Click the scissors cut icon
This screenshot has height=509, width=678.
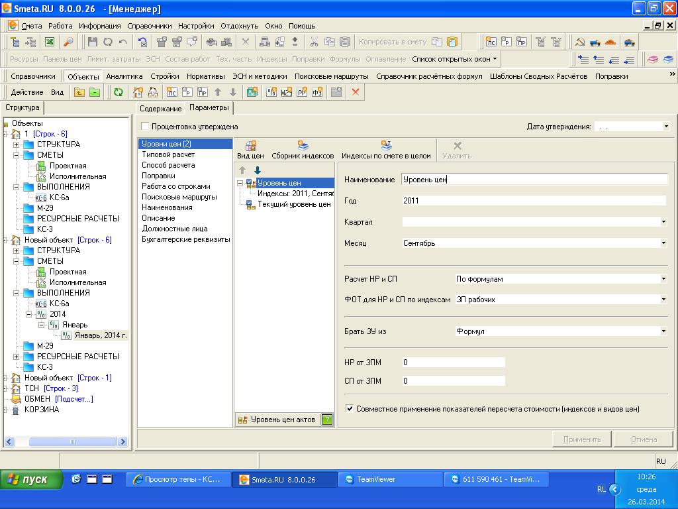click(314, 42)
